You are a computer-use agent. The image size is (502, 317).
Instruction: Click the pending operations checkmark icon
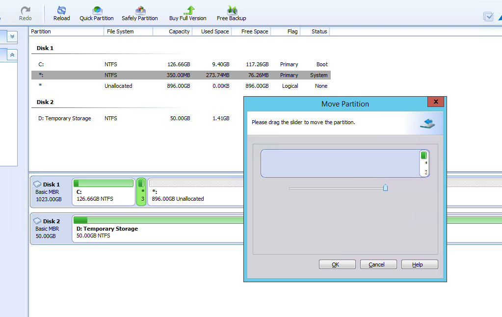pos(488,16)
